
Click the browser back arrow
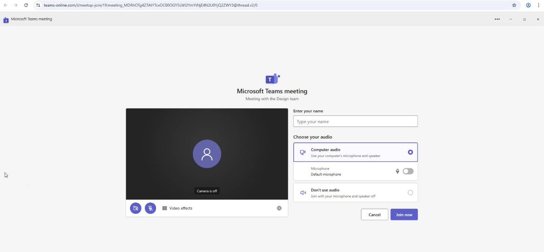5,5
